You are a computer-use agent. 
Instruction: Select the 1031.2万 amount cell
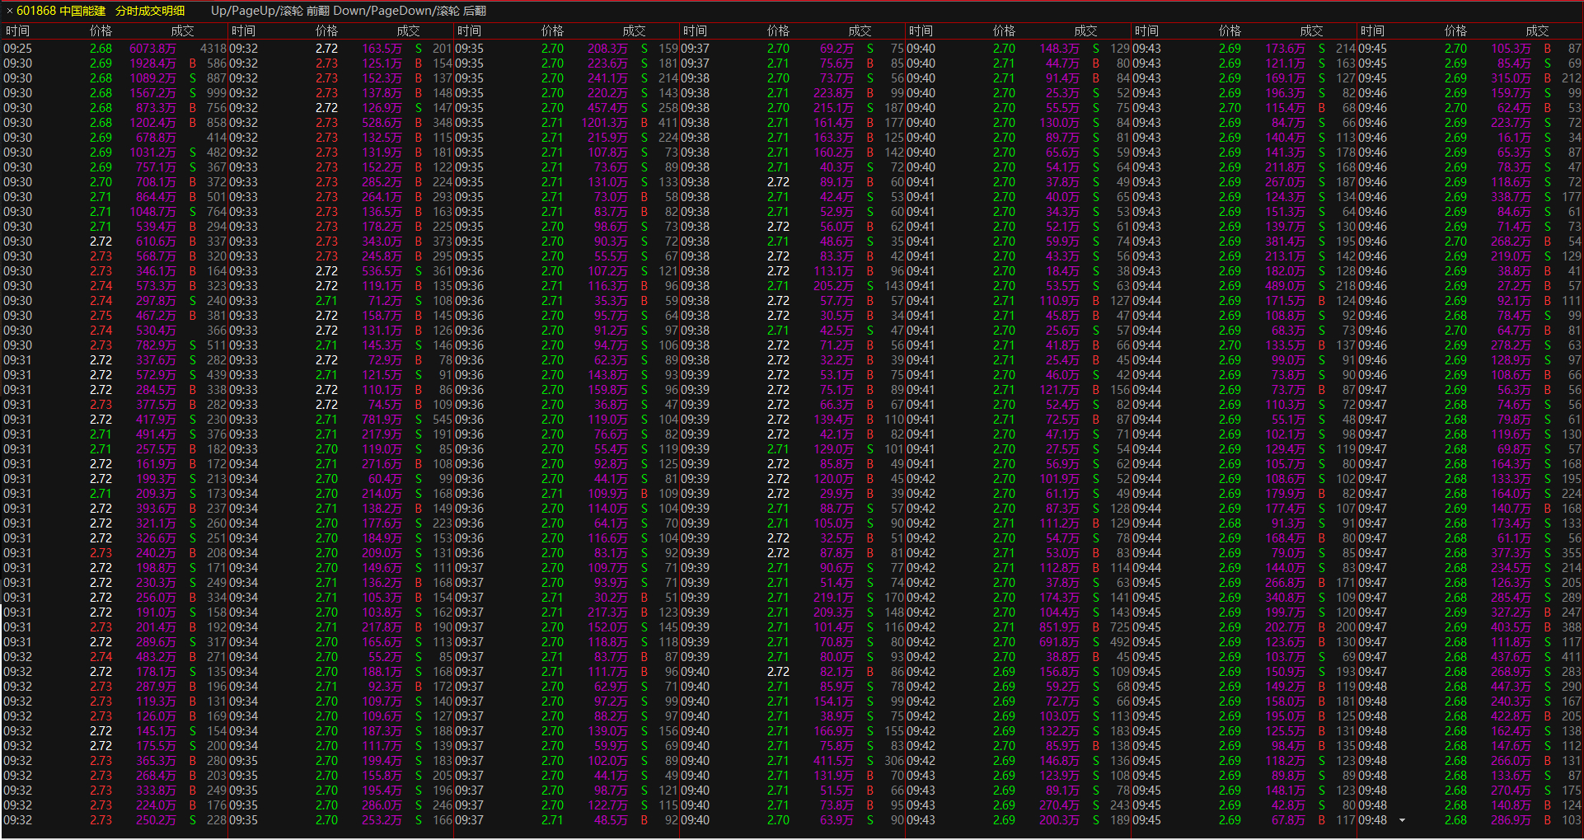[x=152, y=153]
